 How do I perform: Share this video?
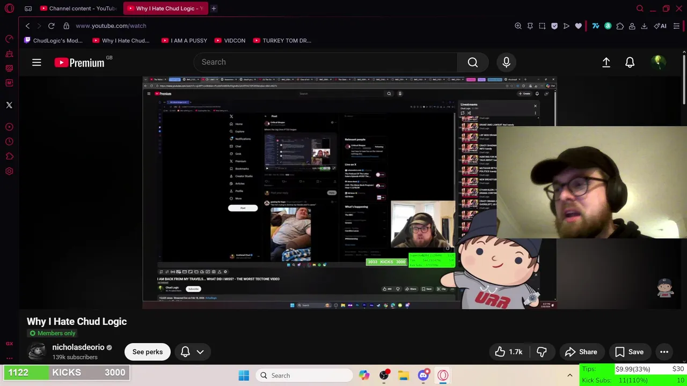[581, 352]
